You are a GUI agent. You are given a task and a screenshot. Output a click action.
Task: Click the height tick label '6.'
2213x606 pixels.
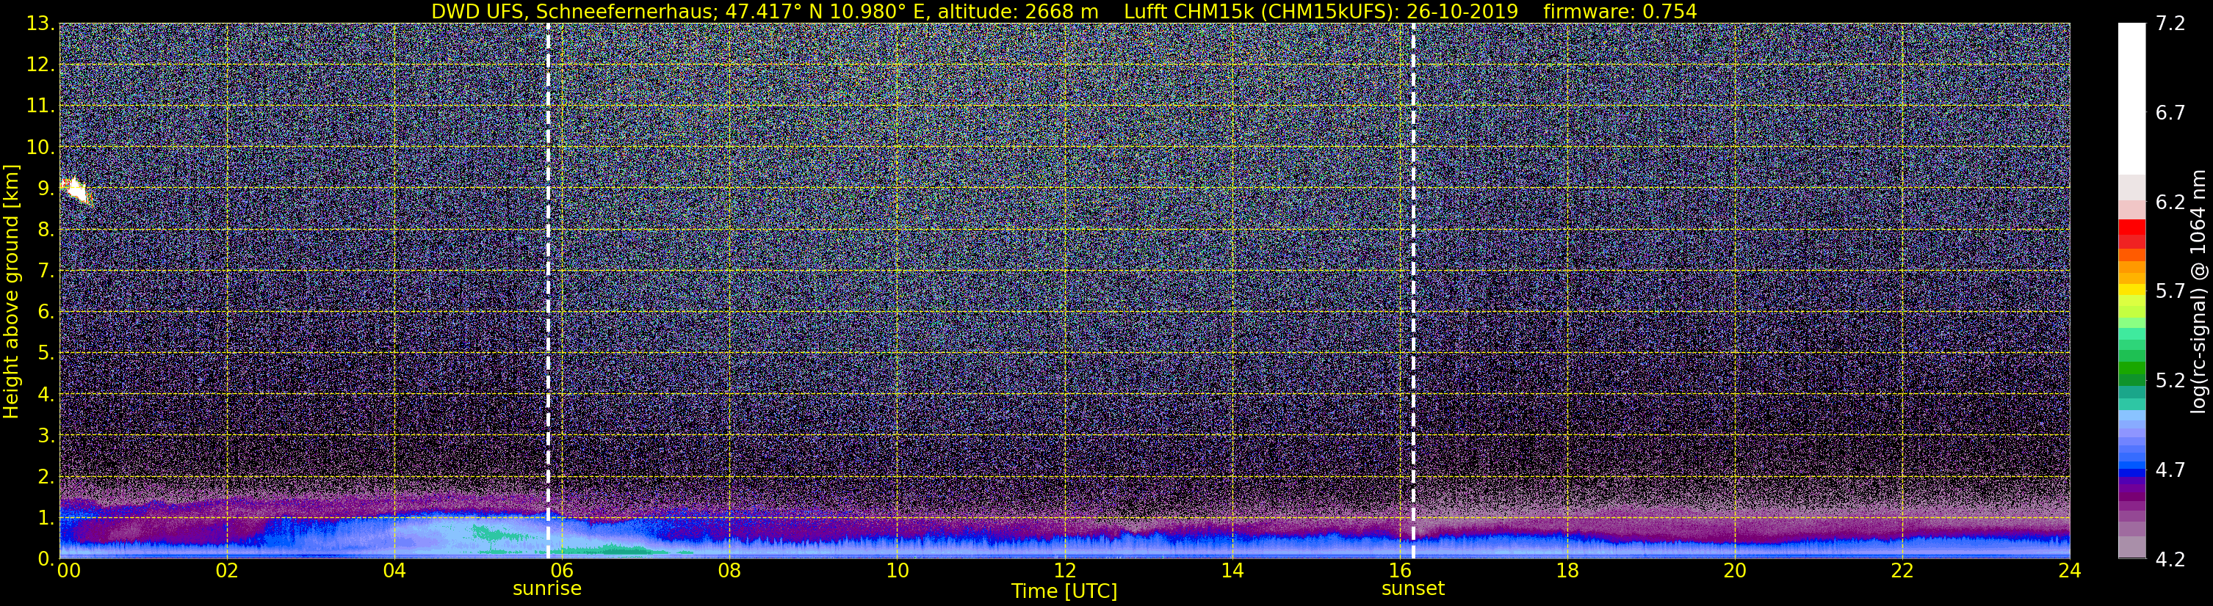click(46, 313)
